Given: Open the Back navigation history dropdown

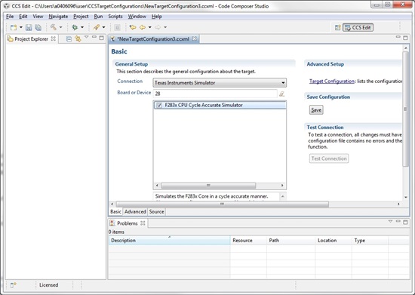Looking at the screenshot, I should coord(150,27).
